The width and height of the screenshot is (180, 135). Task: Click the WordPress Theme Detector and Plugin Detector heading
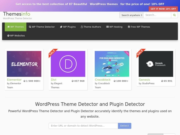(90, 104)
